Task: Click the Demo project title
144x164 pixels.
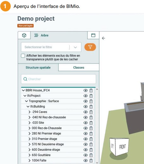Action: (x=36, y=19)
